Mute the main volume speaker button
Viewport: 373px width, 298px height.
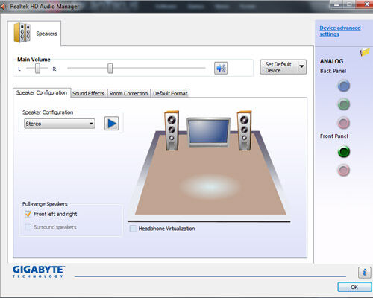pos(221,68)
